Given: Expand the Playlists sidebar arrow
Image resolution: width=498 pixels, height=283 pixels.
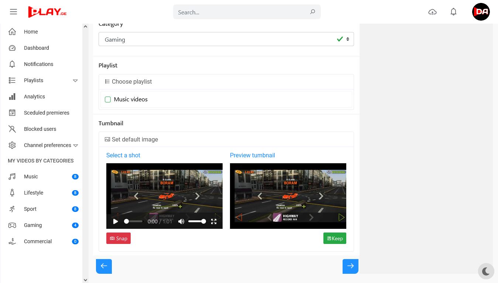Looking at the screenshot, I should (x=75, y=80).
